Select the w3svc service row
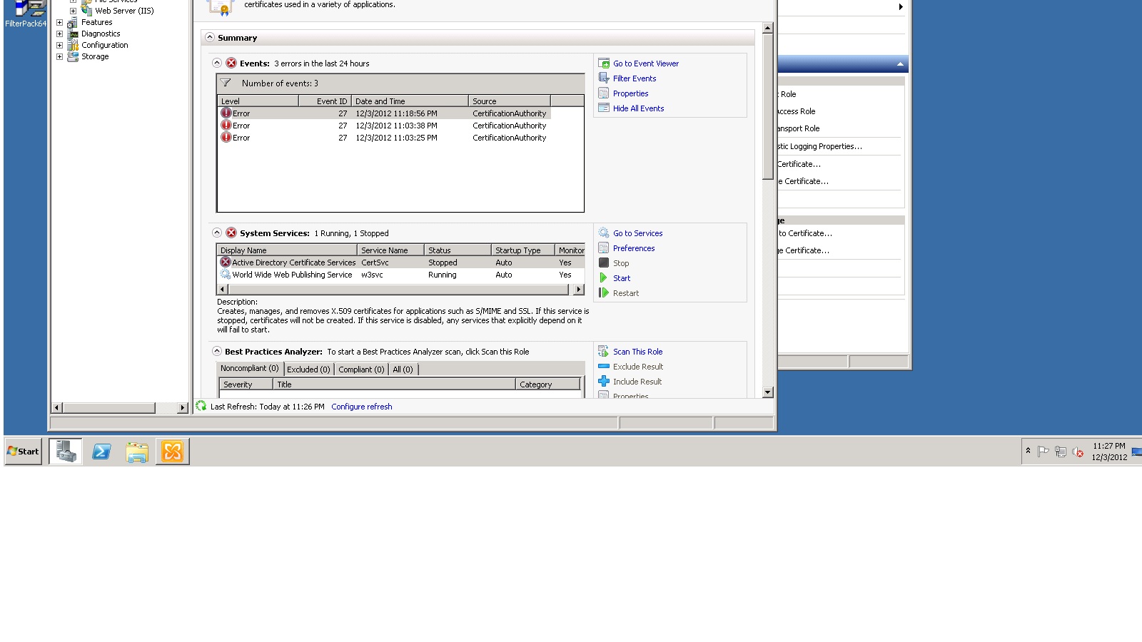1142x642 pixels. coord(400,275)
